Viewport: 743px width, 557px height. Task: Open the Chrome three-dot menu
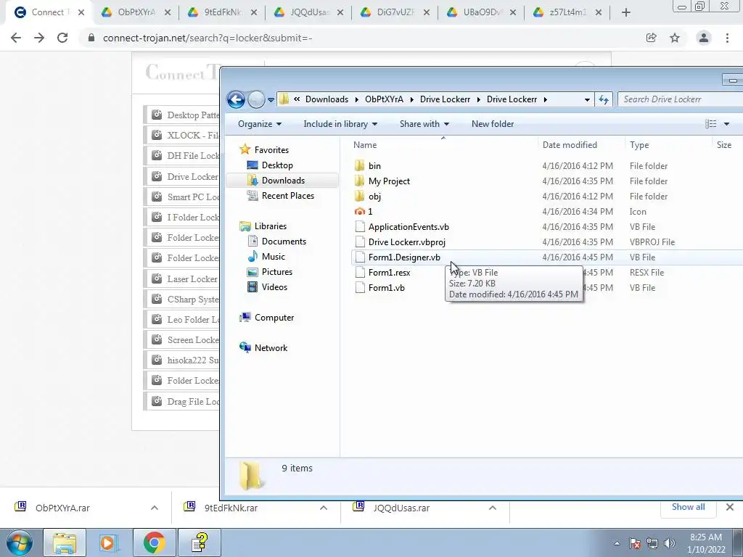pyautogui.click(x=727, y=38)
